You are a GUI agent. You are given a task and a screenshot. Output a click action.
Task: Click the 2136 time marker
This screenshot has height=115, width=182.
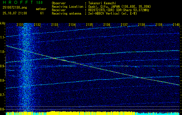pos(107,25)
